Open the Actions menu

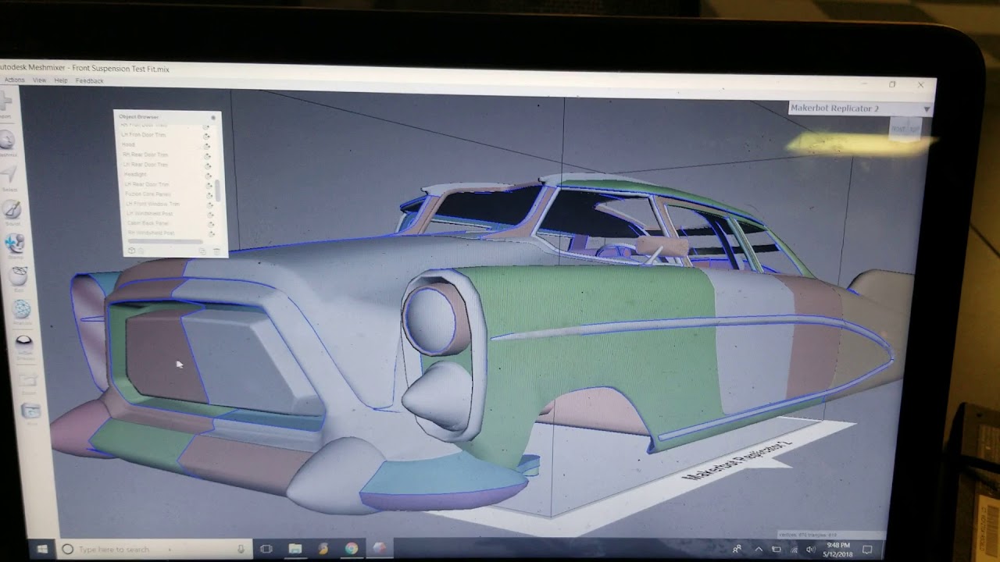(x=14, y=80)
